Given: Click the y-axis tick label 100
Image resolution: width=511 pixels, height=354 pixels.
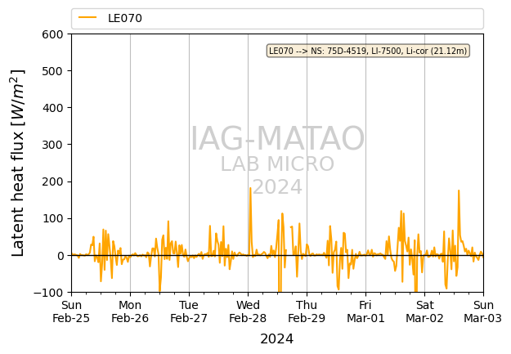Looking at the screenshot, I should (52, 218).
